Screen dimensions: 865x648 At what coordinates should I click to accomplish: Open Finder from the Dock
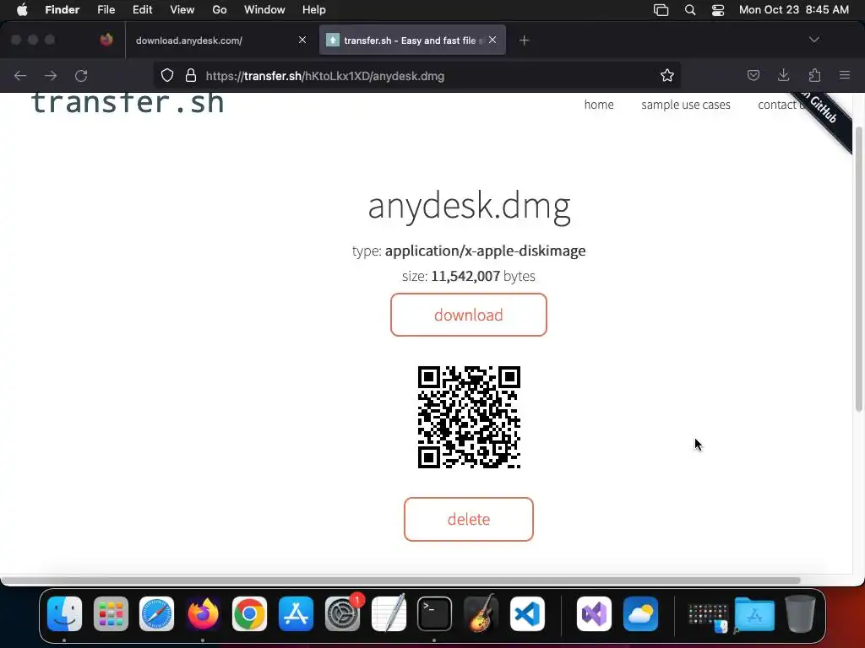tap(64, 614)
